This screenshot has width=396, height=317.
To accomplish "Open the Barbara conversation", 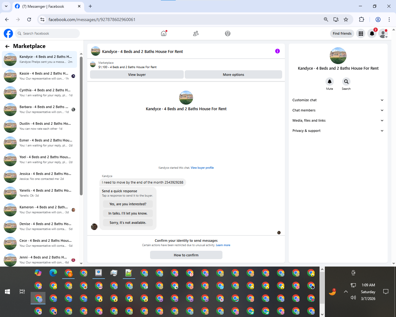I will point(40,109).
